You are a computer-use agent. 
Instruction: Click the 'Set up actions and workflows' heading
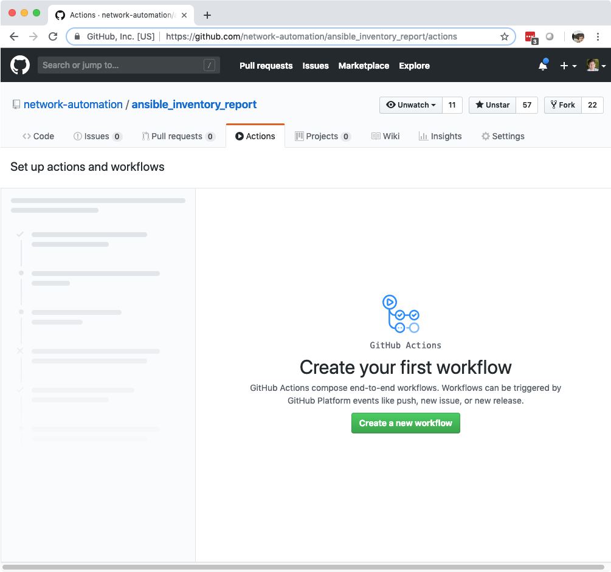(x=88, y=167)
